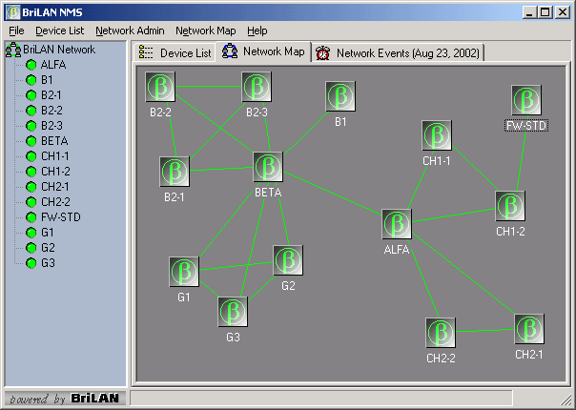Open the File menu
The image size is (576, 410).
(x=16, y=31)
